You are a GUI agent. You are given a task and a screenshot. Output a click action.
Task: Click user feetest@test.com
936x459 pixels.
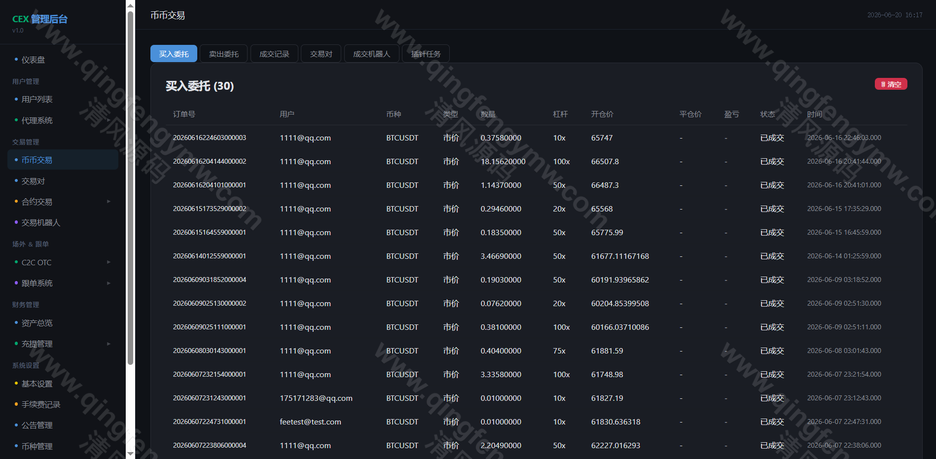(x=310, y=422)
